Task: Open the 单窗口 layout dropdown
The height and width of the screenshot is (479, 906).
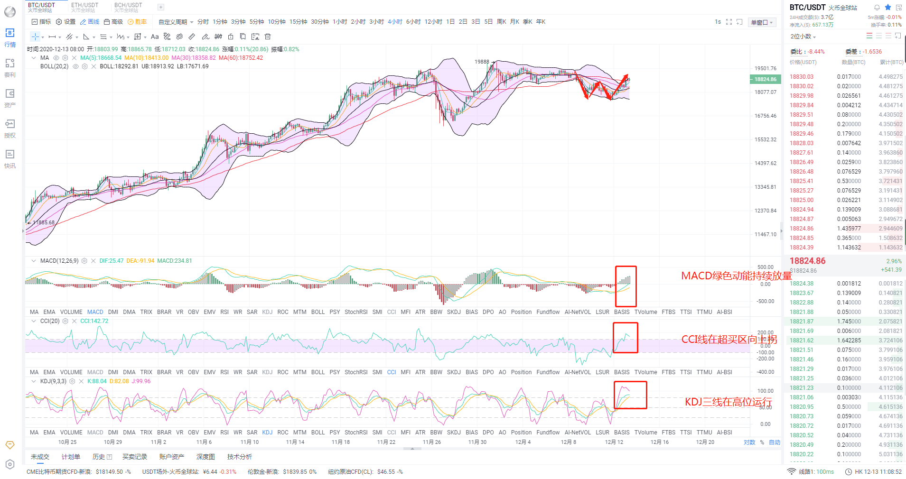Action: pyautogui.click(x=761, y=21)
